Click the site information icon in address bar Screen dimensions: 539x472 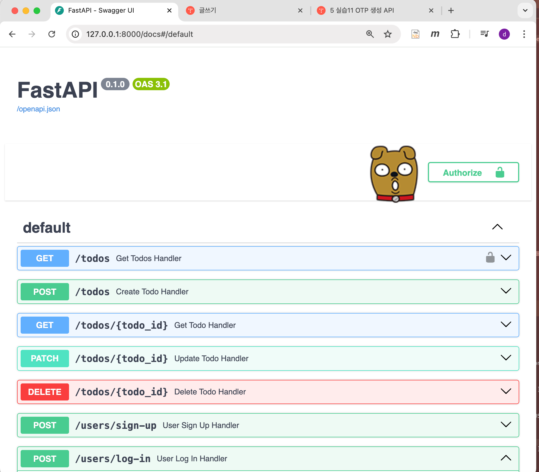[x=75, y=34]
